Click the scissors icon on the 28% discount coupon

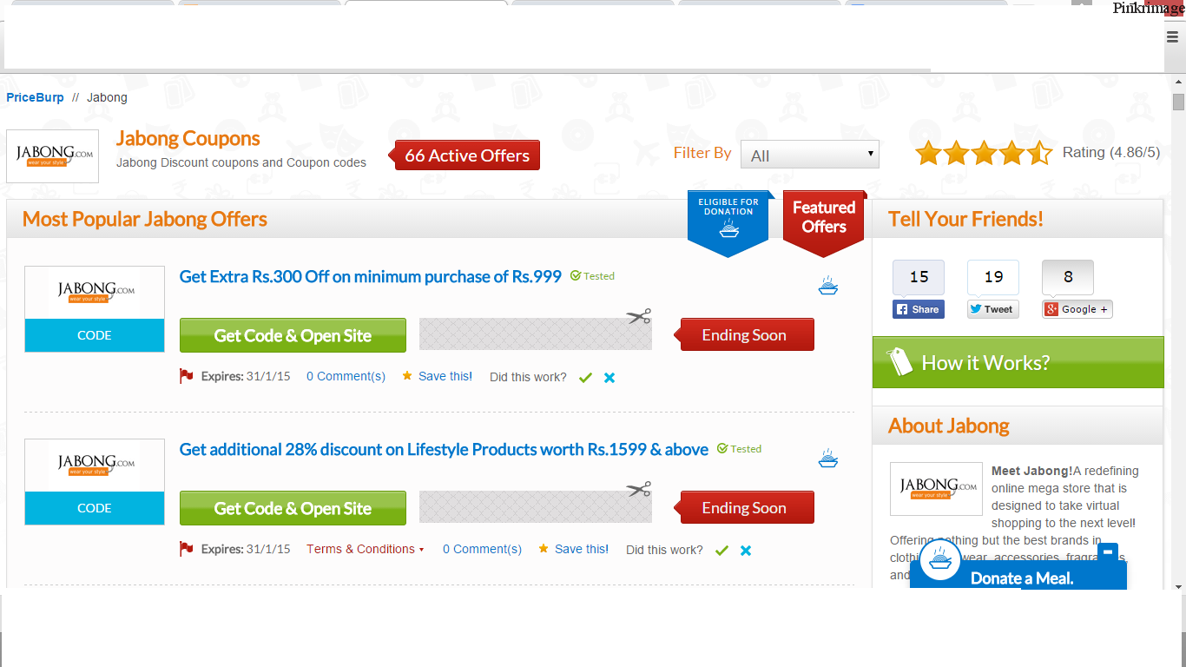639,489
